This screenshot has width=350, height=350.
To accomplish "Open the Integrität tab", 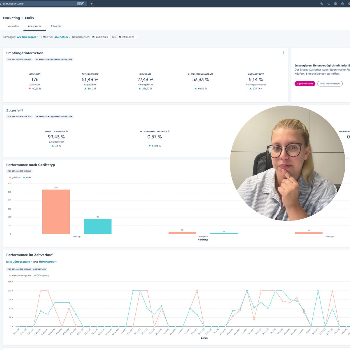I will pos(56,26).
